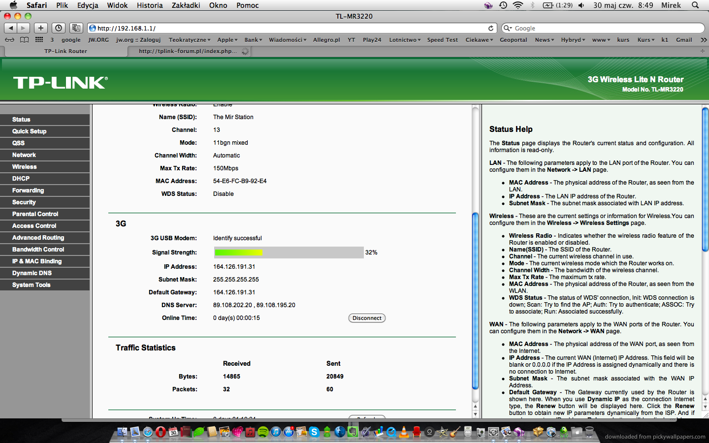Open System Tools in sidebar
This screenshot has width=709, height=443.
pos(45,285)
